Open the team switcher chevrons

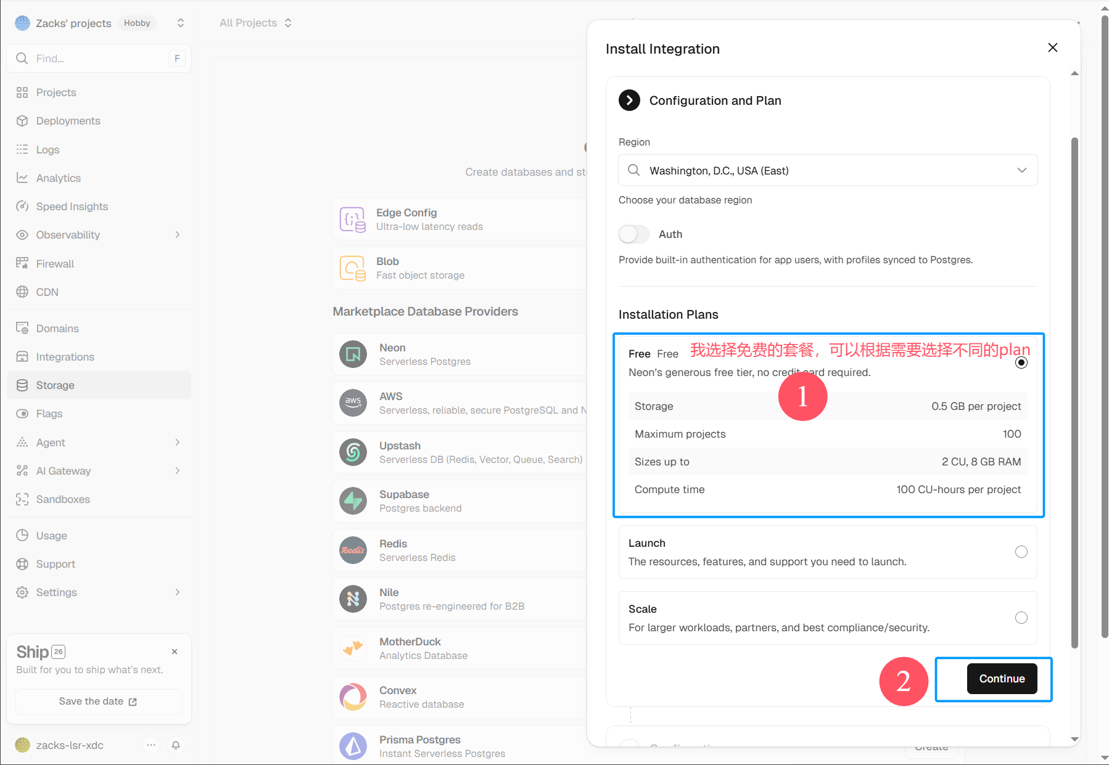click(181, 23)
